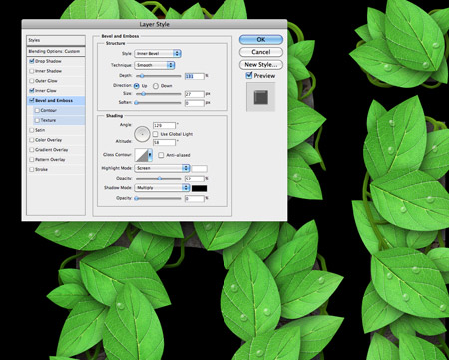Click the angle and altitude dial

[142, 133]
